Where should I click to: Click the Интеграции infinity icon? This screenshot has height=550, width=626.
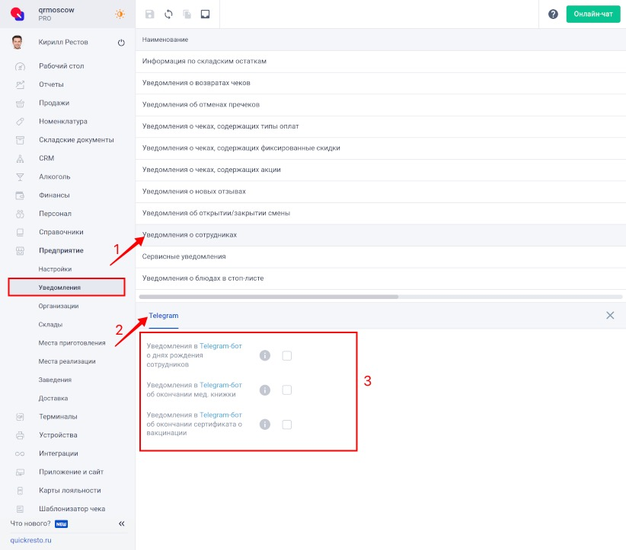[20, 453]
